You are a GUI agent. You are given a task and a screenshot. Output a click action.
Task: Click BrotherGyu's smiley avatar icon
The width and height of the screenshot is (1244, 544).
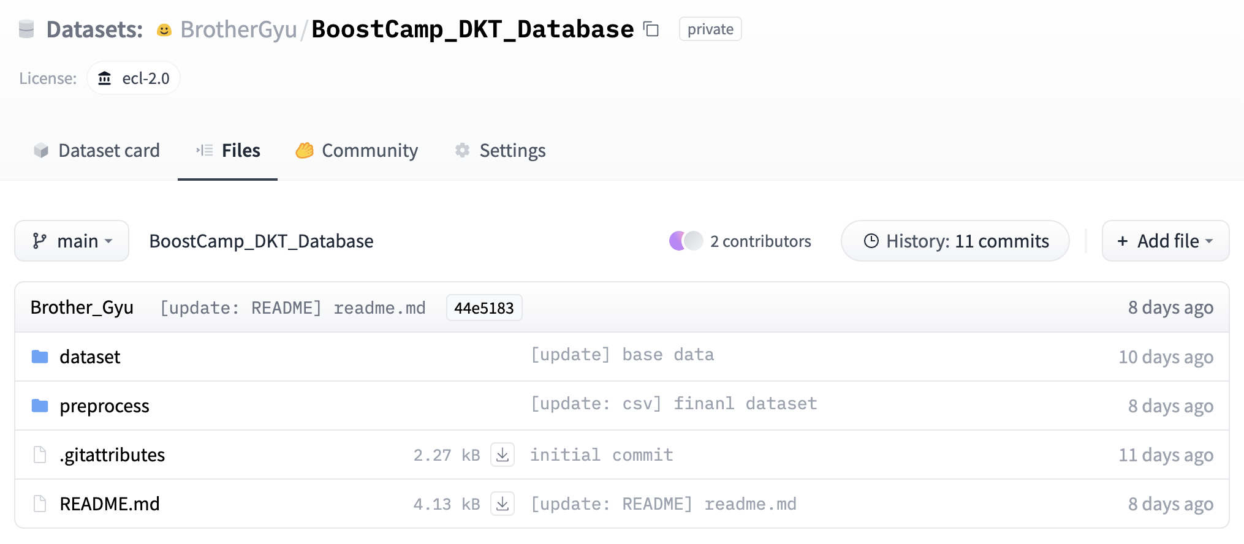[164, 30]
